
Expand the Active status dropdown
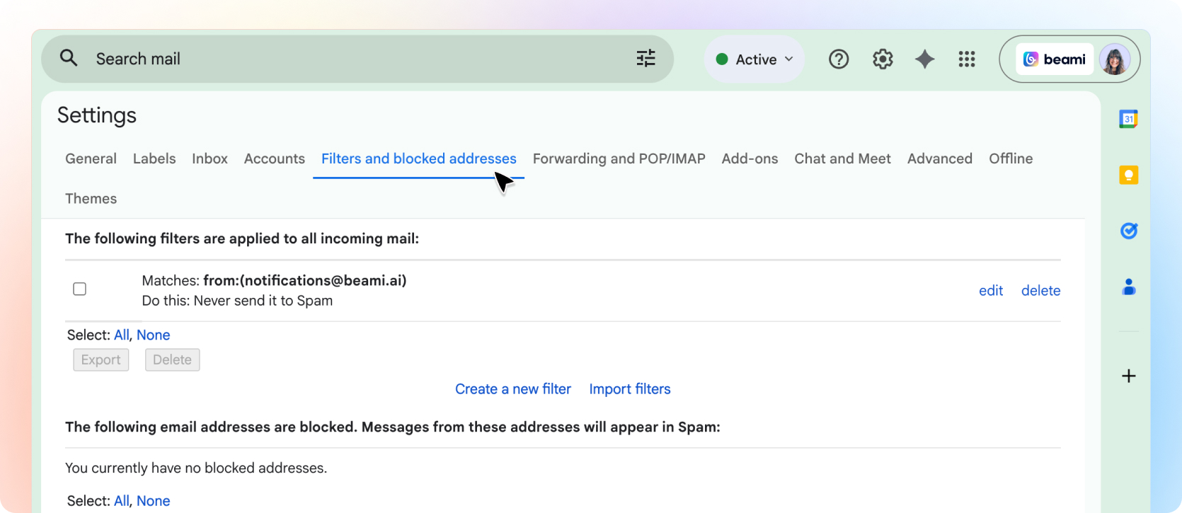(754, 59)
